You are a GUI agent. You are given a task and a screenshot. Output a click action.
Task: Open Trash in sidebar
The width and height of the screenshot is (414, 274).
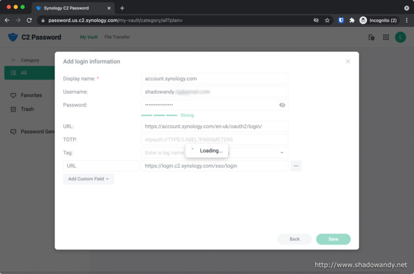click(x=27, y=109)
